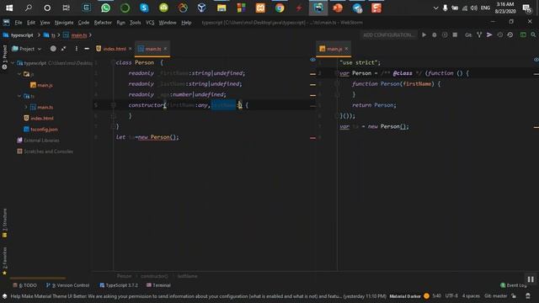Select index.html in project tree
539x303 pixels.
(39, 118)
